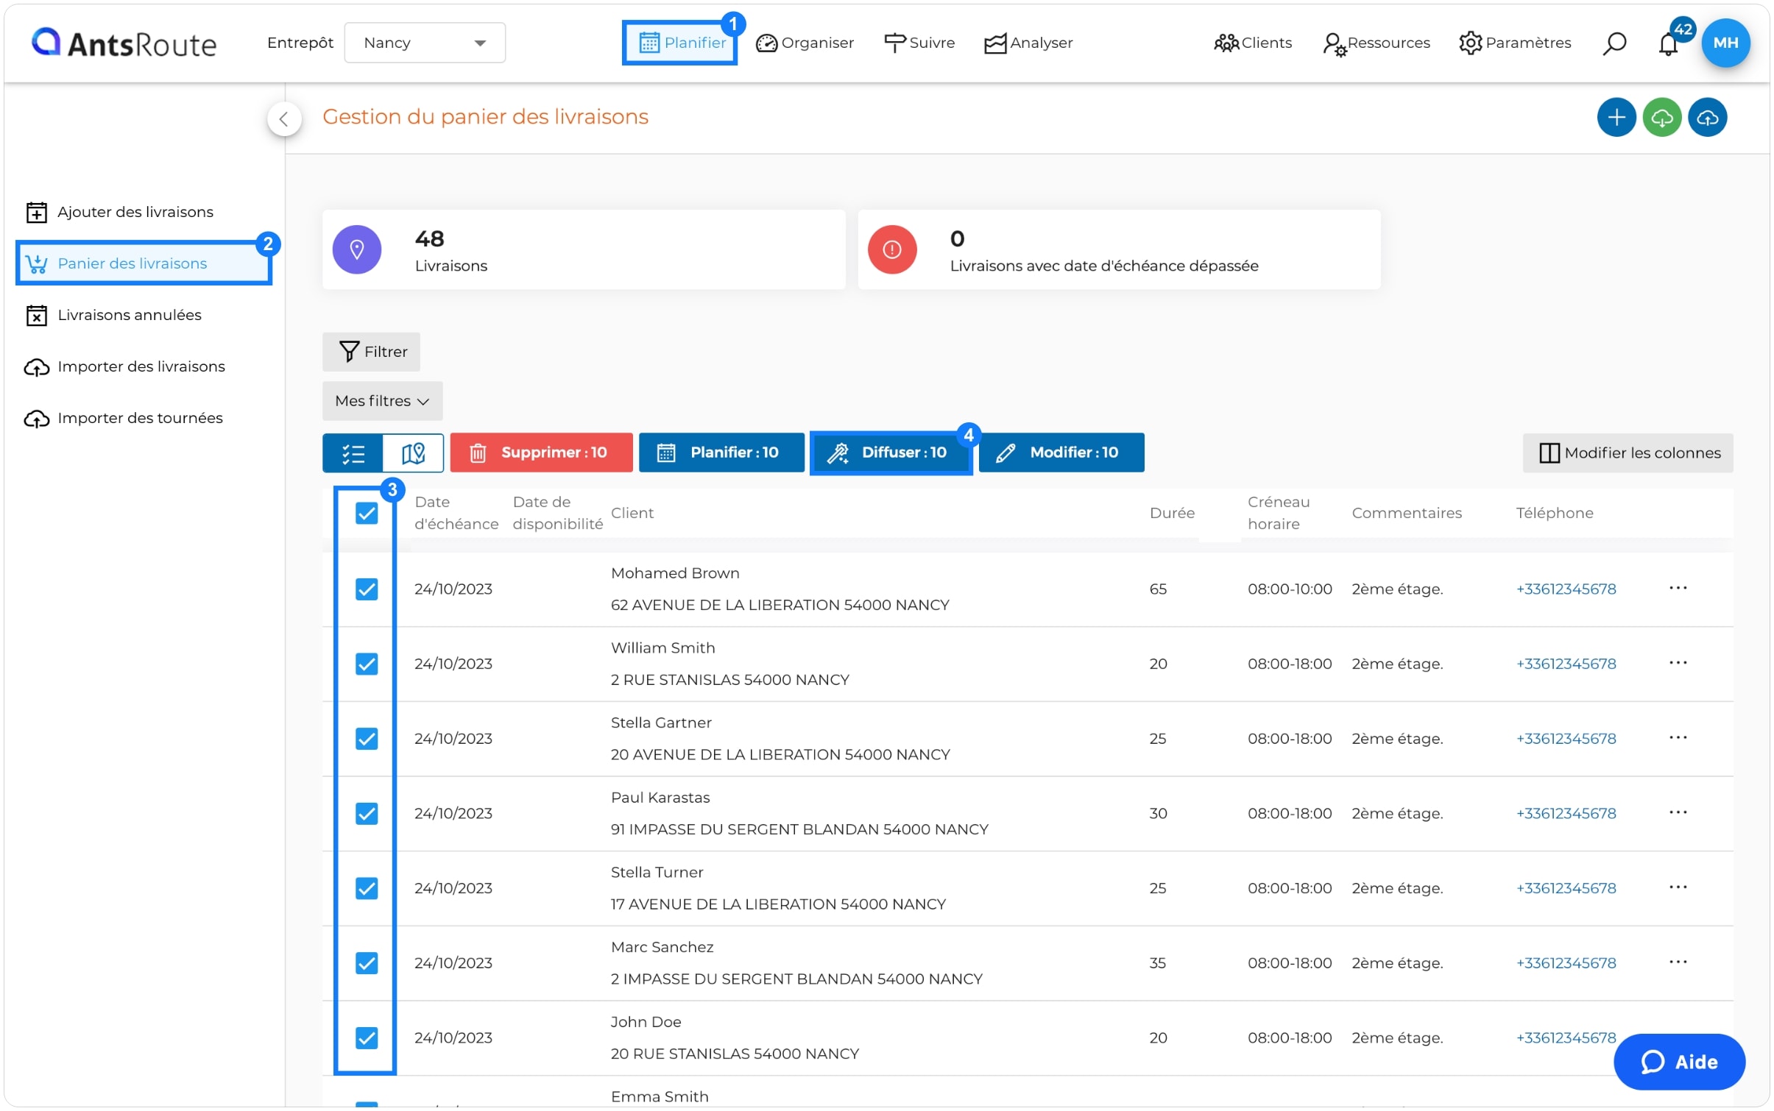Uncheck Stella Gartner row checkbox

pos(367,738)
